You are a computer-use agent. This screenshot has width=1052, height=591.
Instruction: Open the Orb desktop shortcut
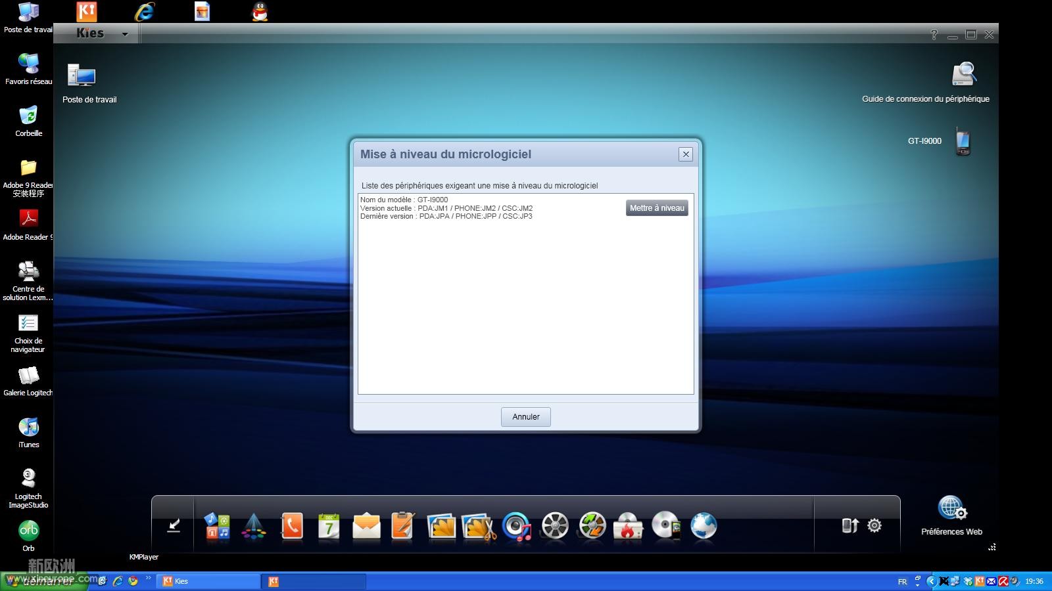point(28,531)
